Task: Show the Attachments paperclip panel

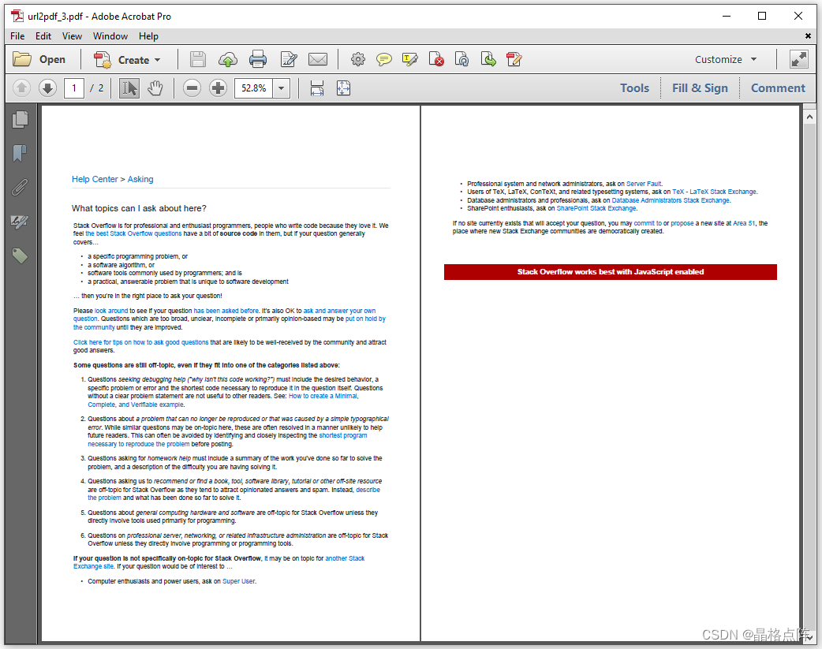Action: [x=20, y=188]
